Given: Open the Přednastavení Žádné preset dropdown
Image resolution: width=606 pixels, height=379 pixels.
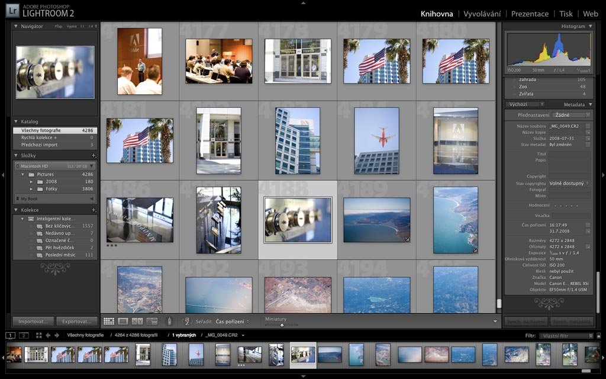Looking at the screenshot, I should (572, 114).
